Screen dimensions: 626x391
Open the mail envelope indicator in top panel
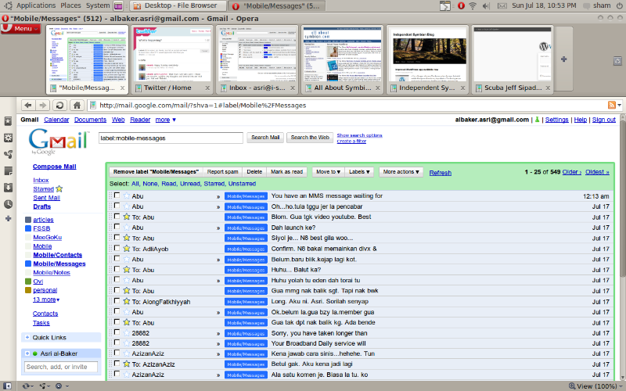pyautogui.click(x=502, y=5)
